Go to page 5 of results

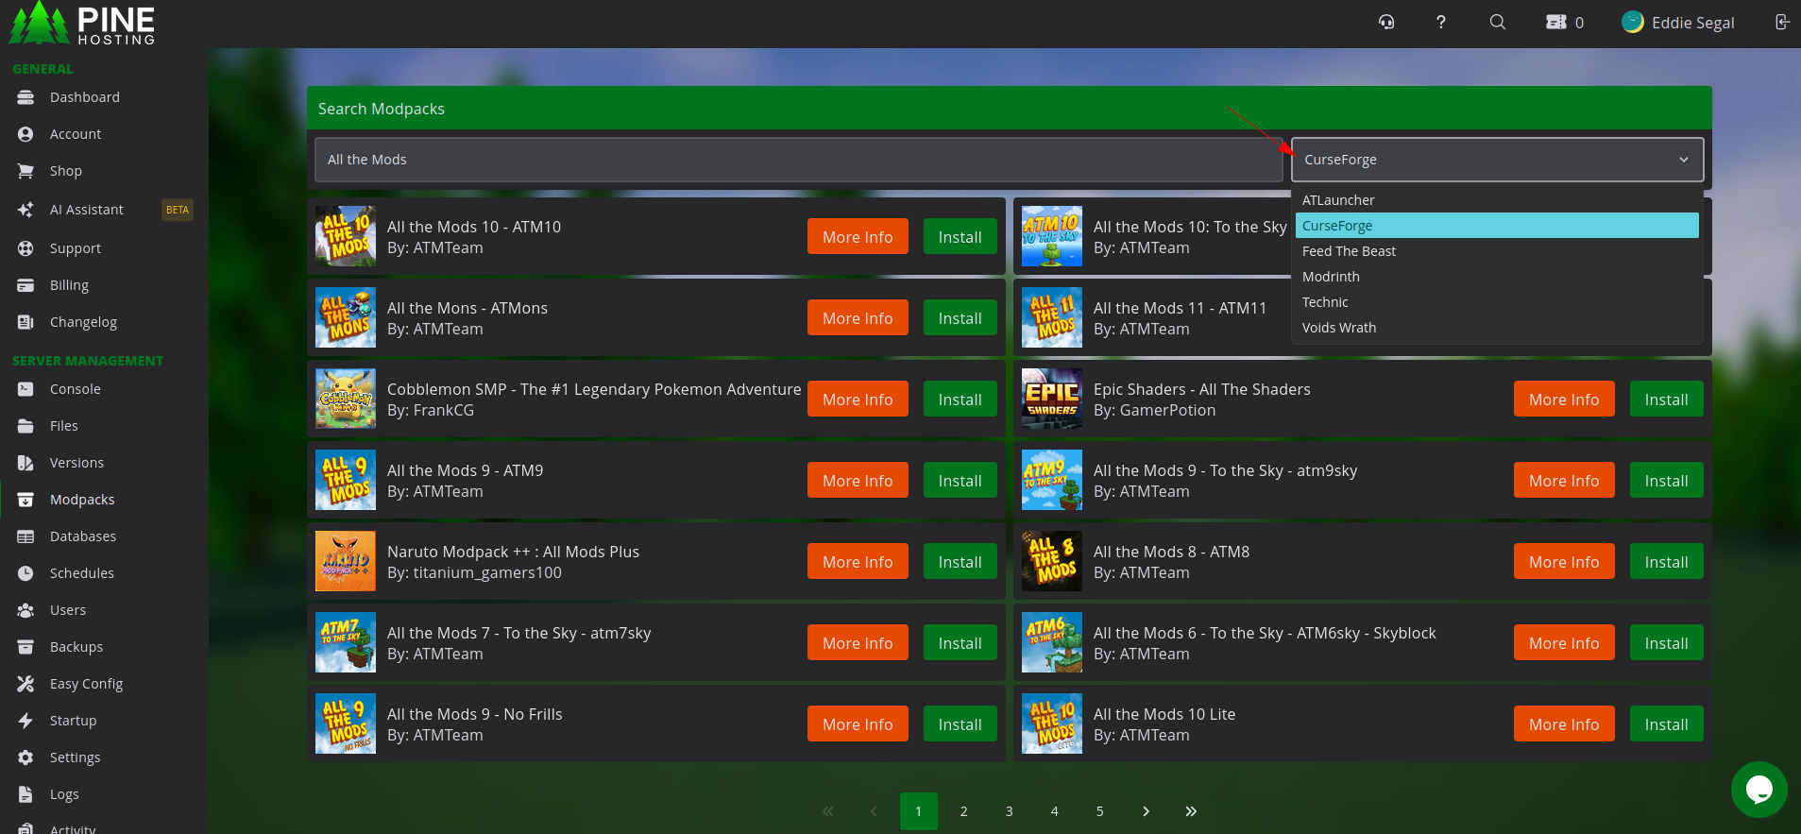[x=1099, y=811]
